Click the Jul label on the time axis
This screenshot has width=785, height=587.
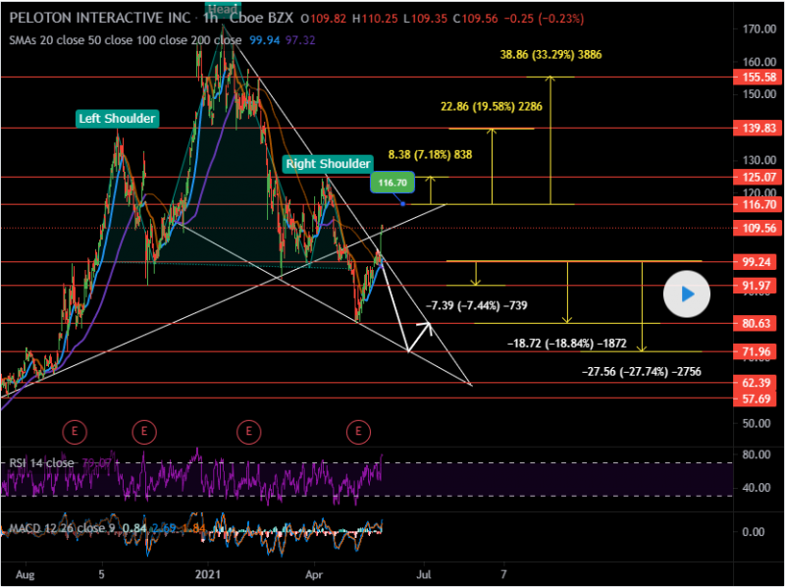(424, 574)
